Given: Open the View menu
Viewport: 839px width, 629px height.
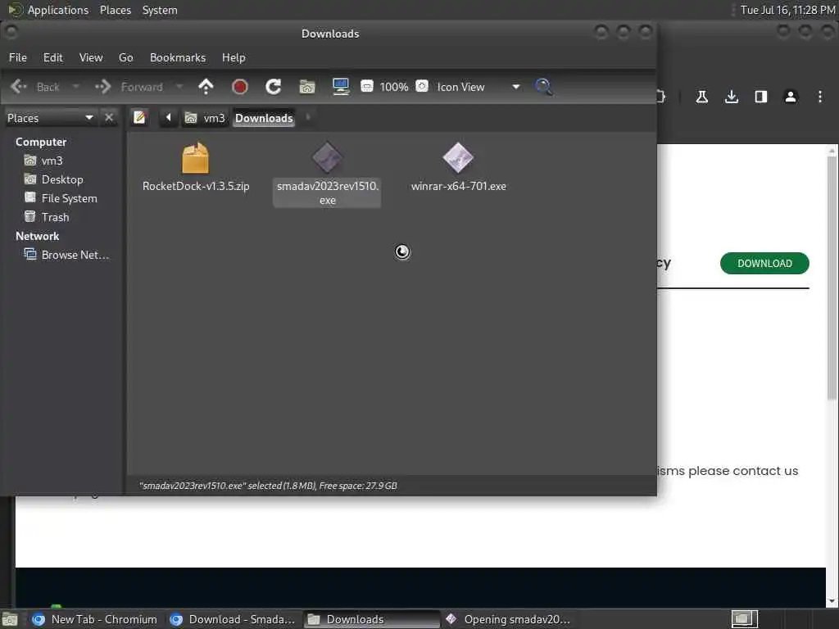Looking at the screenshot, I should [x=91, y=58].
